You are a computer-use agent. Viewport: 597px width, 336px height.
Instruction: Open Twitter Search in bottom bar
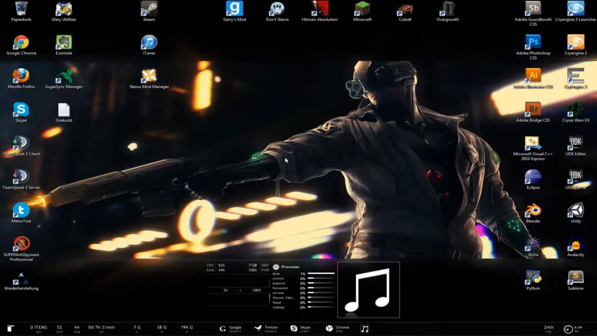click(x=266, y=329)
